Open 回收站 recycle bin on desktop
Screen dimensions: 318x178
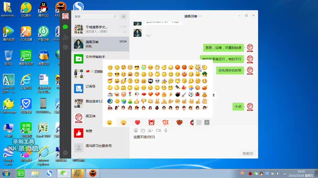(9, 58)
